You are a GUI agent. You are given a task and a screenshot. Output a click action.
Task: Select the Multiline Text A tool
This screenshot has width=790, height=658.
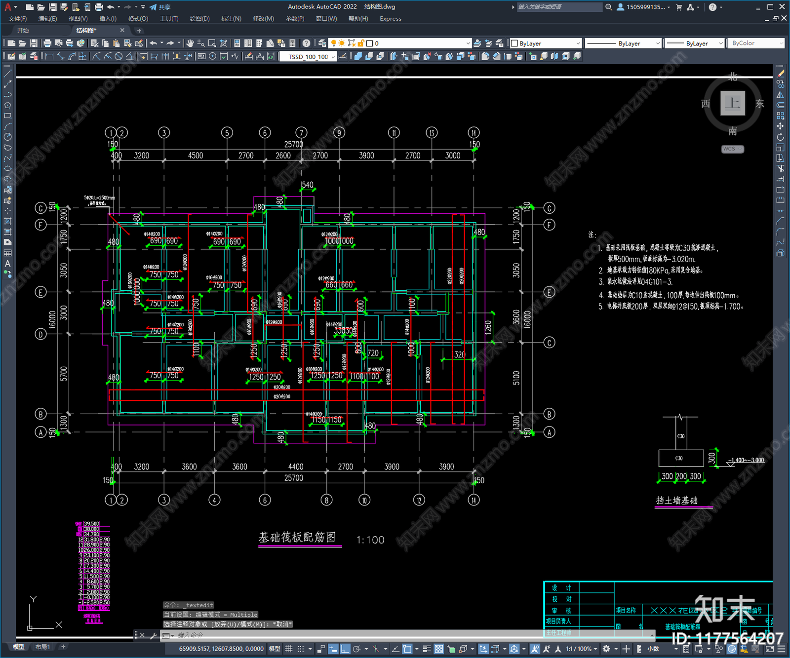[7, 264]
